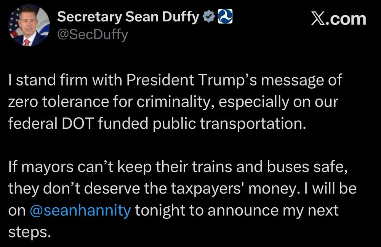Click the red tie in profile picture
The height and width of the screenshot is (247, 381).
click(27, 43)
